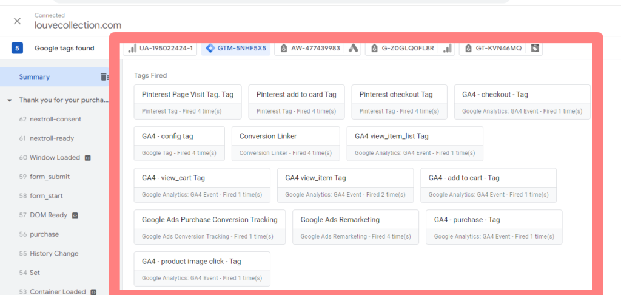Switch to the GTM-5NHF5X5 container tab
The height and width of the screenshot is (295, 621).
[236, 49]
